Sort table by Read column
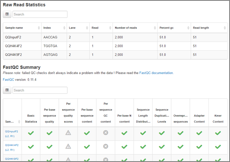Screen dimensions: 230x162 click(101, 28)
